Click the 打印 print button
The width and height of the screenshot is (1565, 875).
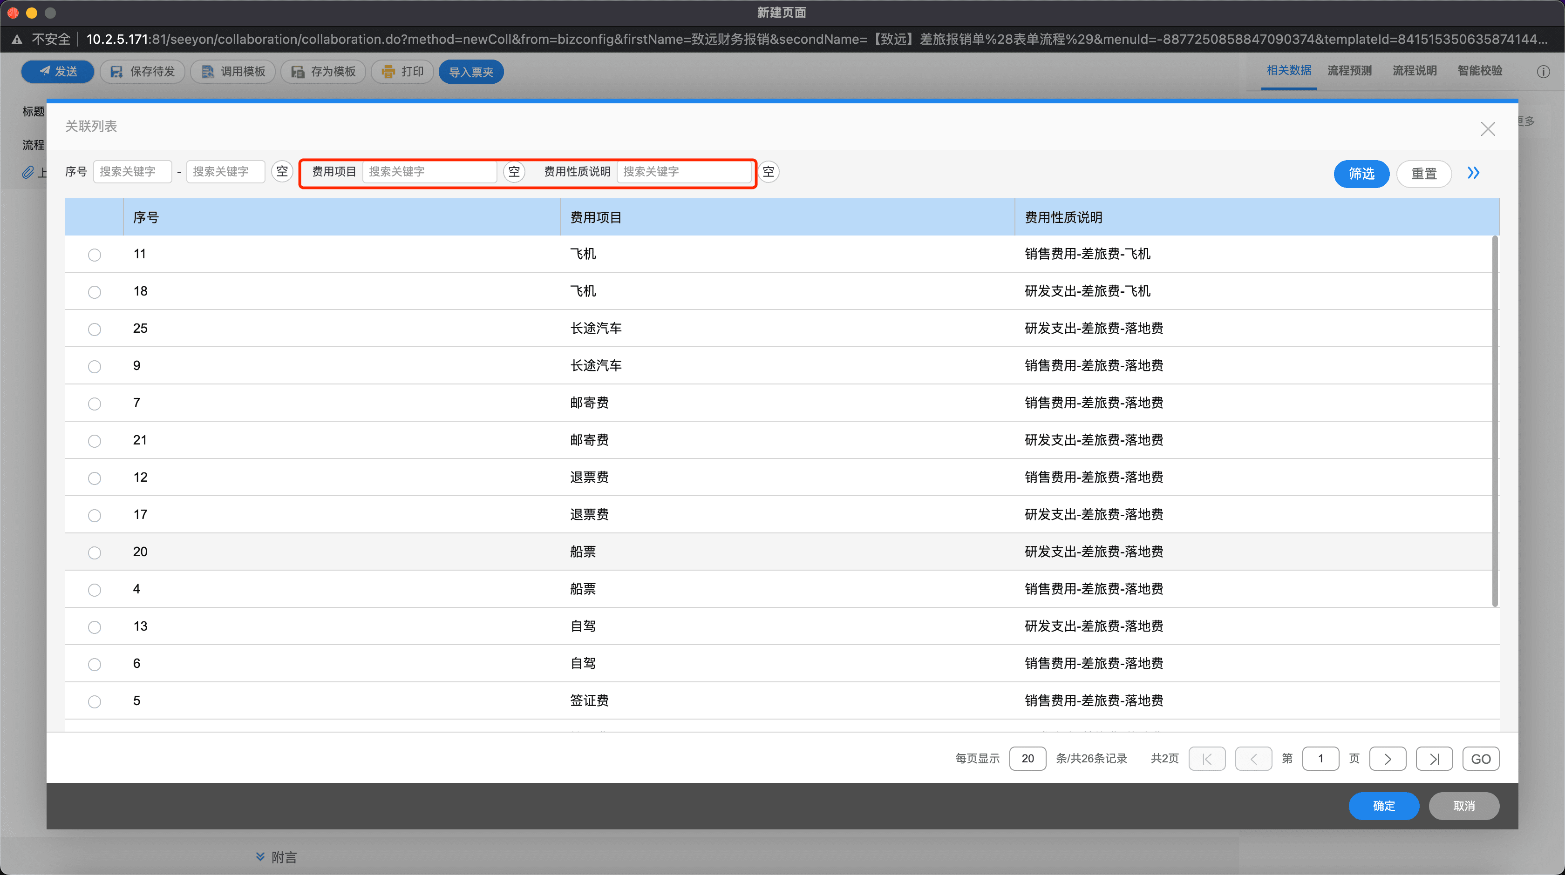point(402,72)
